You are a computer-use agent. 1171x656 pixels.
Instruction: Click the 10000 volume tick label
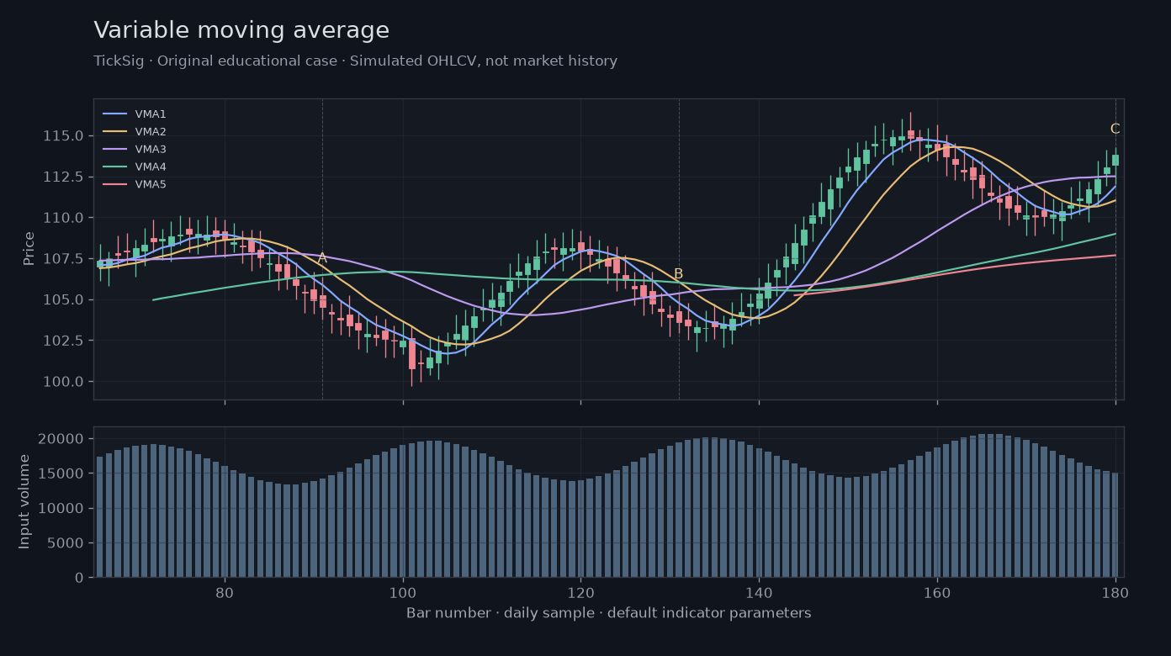(x=62, y=509)
